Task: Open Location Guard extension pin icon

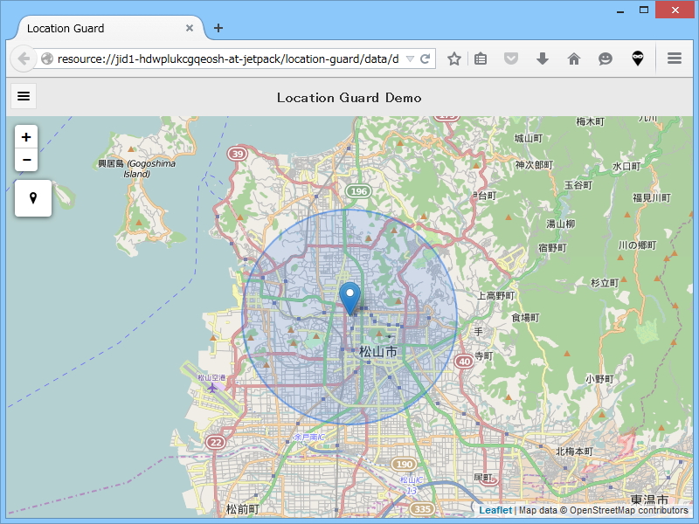Action: 638,59
